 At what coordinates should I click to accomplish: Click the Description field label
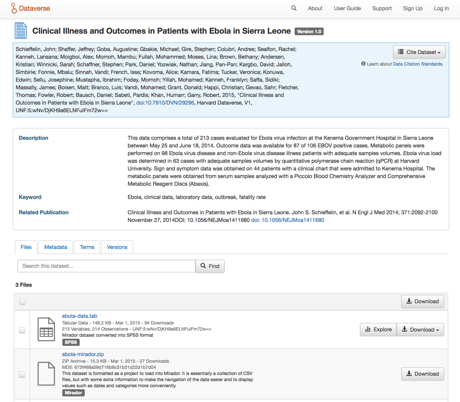33,138
